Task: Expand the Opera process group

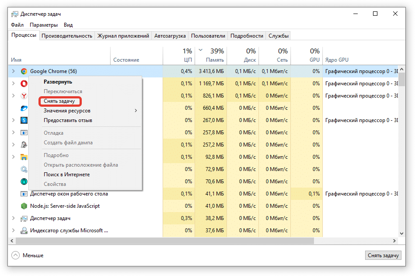Action: 13,84
